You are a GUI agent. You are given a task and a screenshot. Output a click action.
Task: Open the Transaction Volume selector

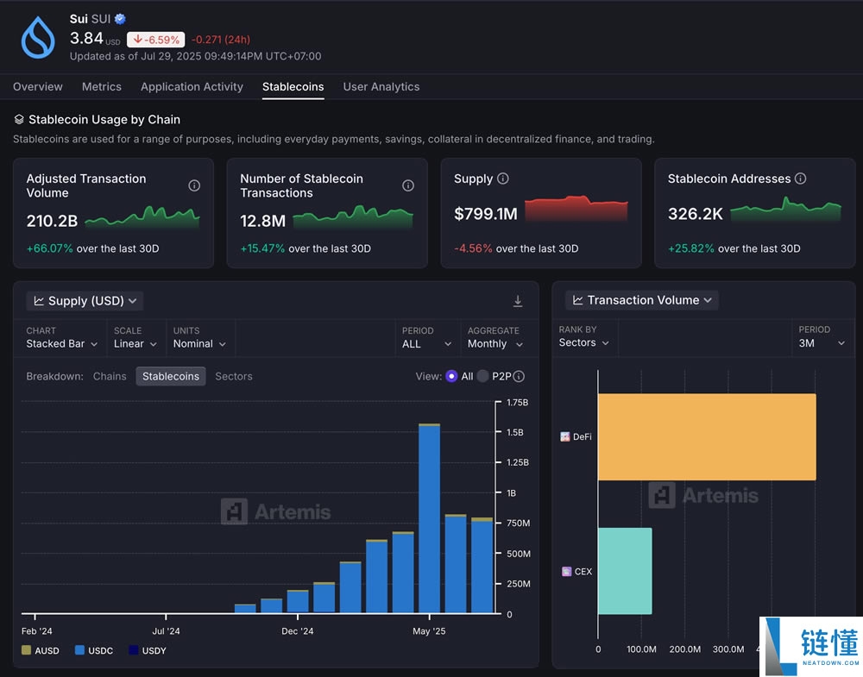pyautogui.click(x=642, y=300)
